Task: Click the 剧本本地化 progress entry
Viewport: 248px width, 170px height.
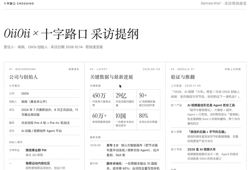Action: tap(133, 166)
